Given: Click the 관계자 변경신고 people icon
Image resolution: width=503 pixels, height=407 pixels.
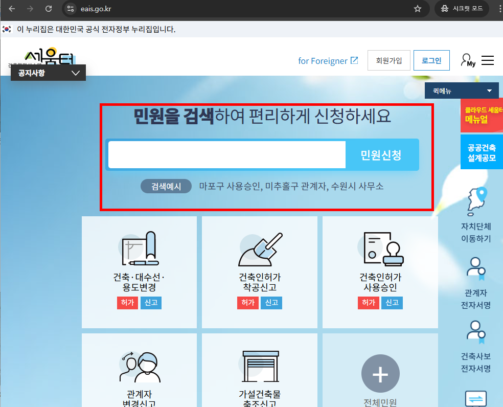Looking at the screenshot, I should [139, 366].
